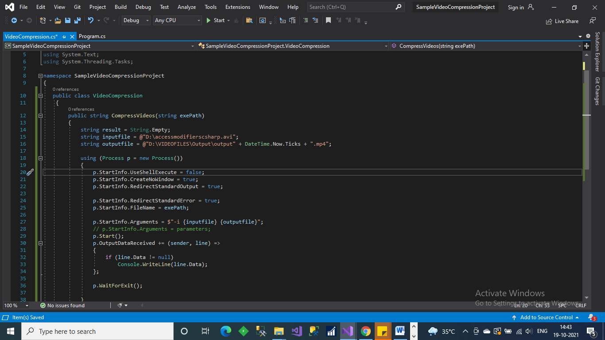This screenshot has height=340, width=605.
Task: Toggle pin on VideoCompression.cs tab
Action: click(64, 37)
